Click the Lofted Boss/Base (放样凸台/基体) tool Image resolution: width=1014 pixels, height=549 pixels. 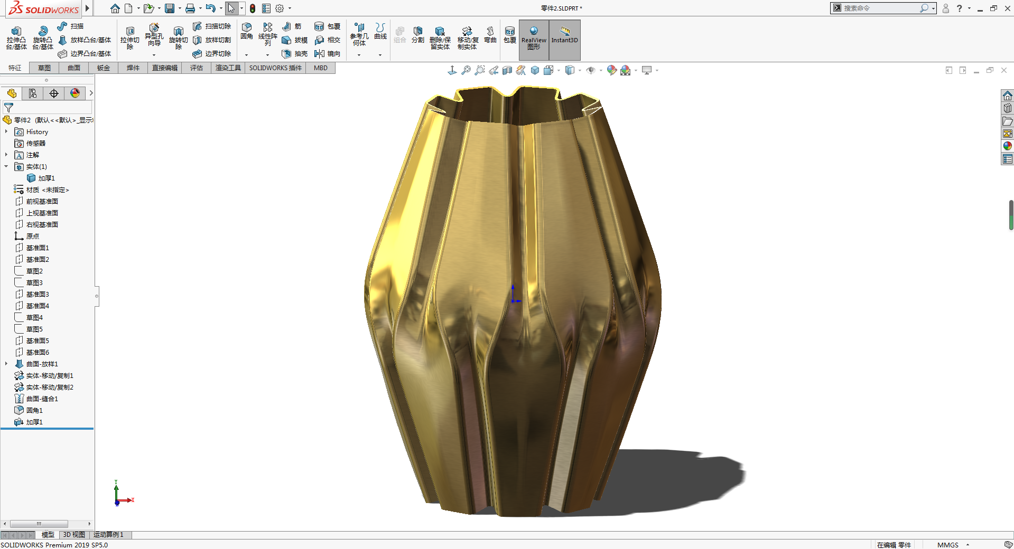click(85, 40)
